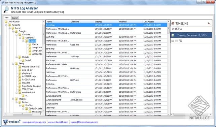Click the lilo.5204 folder icon
216x127 pixels.
click(20, 83)
